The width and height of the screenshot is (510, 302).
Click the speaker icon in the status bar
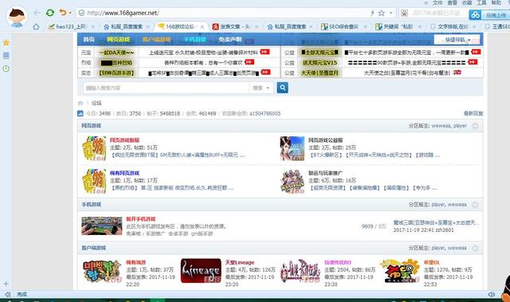492,294
